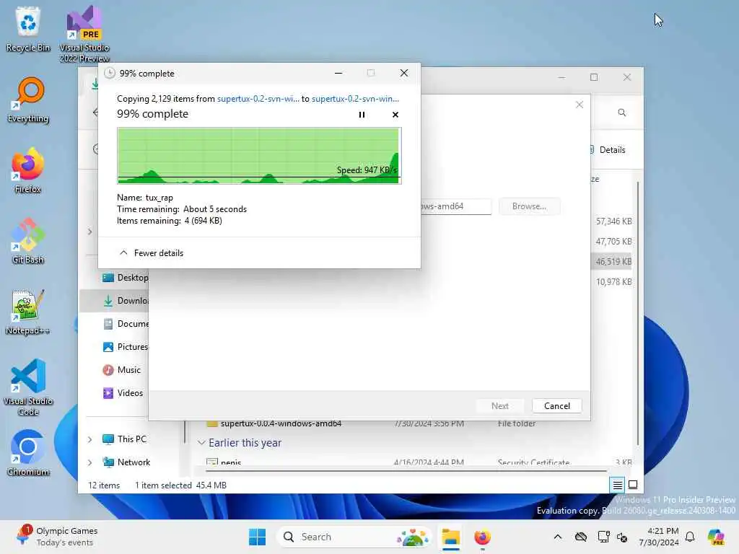Collapse the Earlier this year group
Screen dimensions: 739x554
pyautogui.click(x=201, y=443)
